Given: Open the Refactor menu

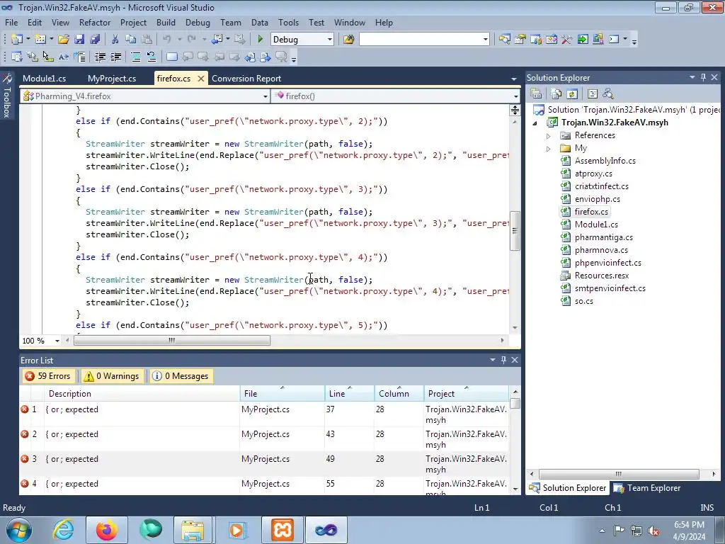Looking at the screenshot, I should 94,23.
